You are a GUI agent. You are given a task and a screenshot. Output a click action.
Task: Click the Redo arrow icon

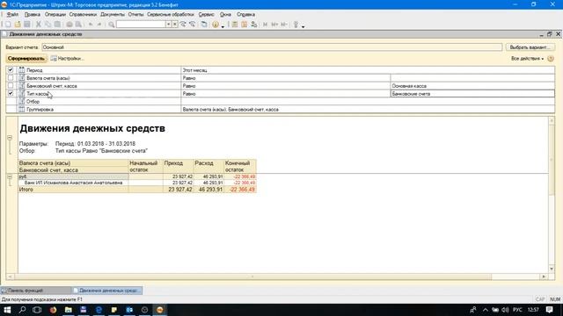coord(99,25)
